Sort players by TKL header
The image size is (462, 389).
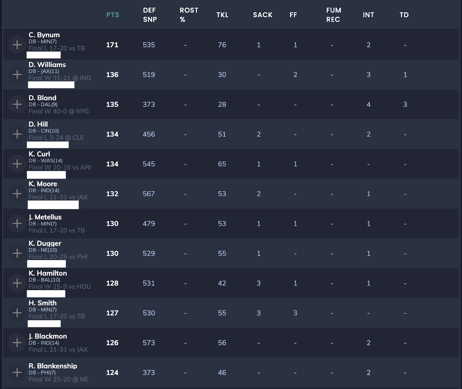[222, 15]
